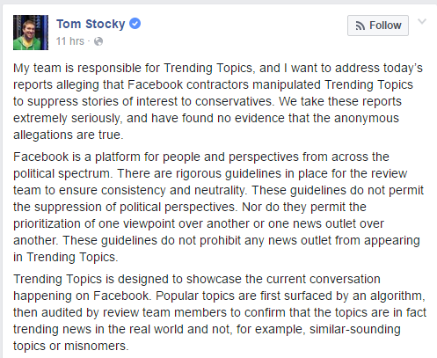Click the paragraph starting "Facebook is a platform"
This screenshot has height=358, width=437.
point(219,207)
